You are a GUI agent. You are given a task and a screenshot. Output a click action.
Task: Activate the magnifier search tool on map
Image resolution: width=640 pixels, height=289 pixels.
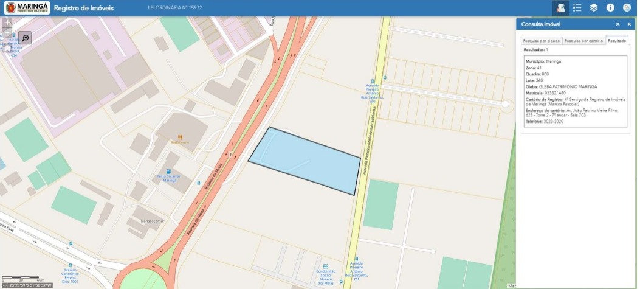[25, 38]
